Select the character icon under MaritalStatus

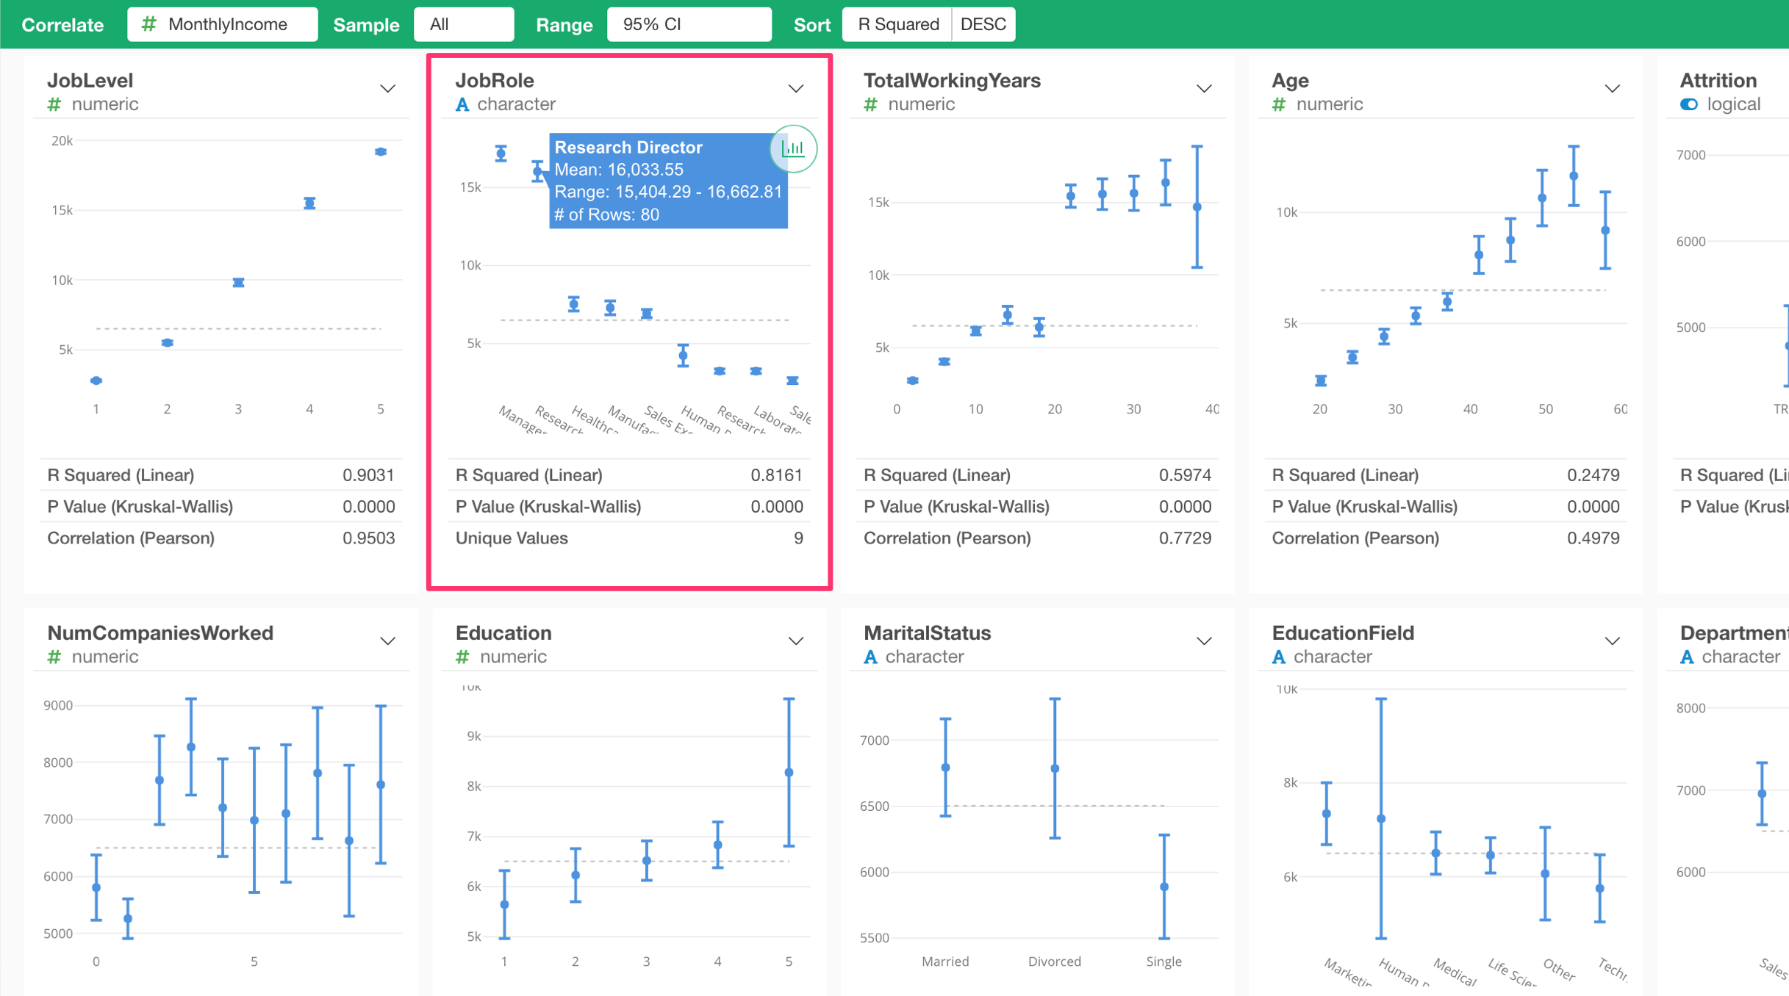[871, 657]
